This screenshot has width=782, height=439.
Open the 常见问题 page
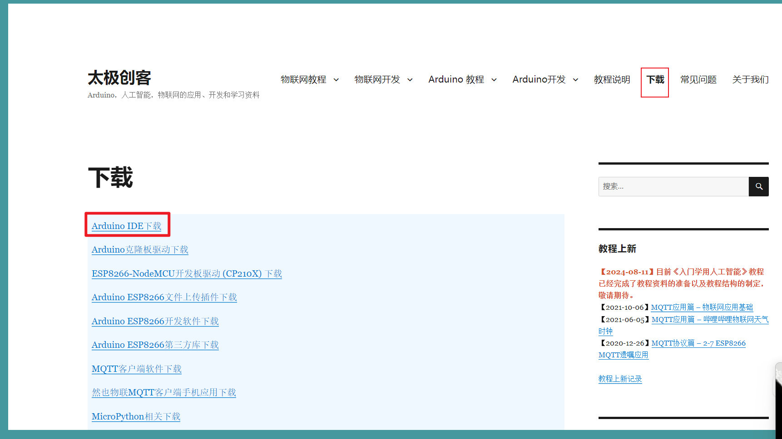tap(698, 79)
